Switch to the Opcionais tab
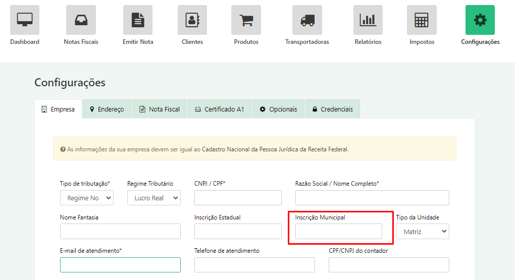The image size is (515, 280). tap(279, 109)
